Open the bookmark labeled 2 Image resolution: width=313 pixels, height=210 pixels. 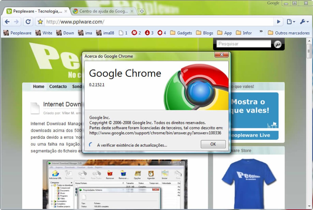[136, 33]
